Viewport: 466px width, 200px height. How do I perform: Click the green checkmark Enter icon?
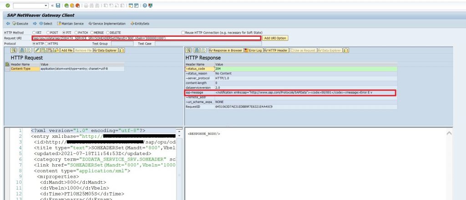(7, 5)
